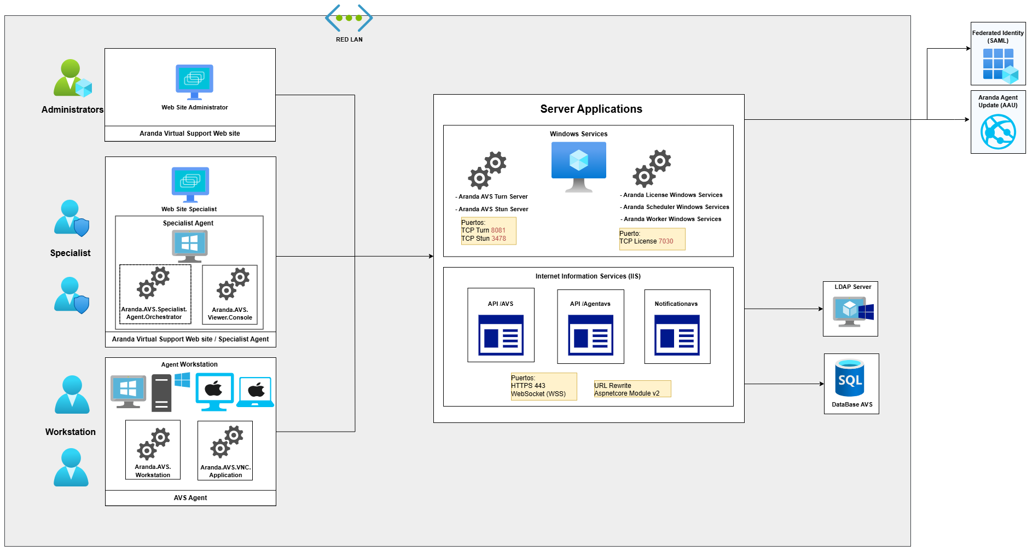Click the Aranda AVS Turn Server text

coord(492,197)
